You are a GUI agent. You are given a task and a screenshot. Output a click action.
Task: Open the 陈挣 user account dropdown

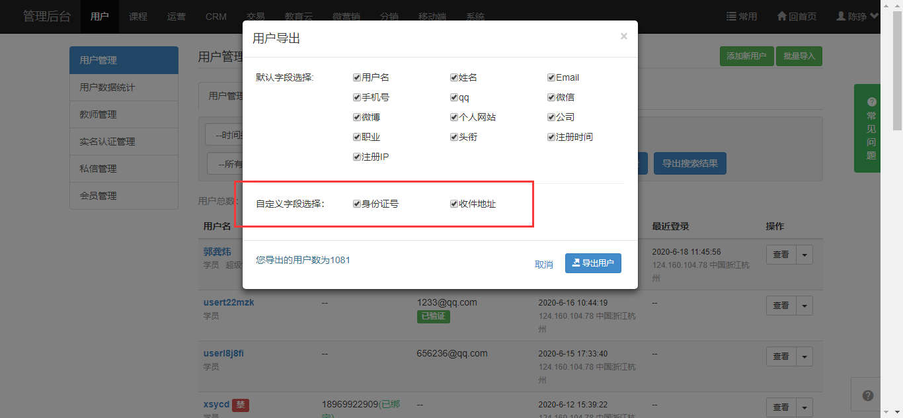tap(857, 17)
